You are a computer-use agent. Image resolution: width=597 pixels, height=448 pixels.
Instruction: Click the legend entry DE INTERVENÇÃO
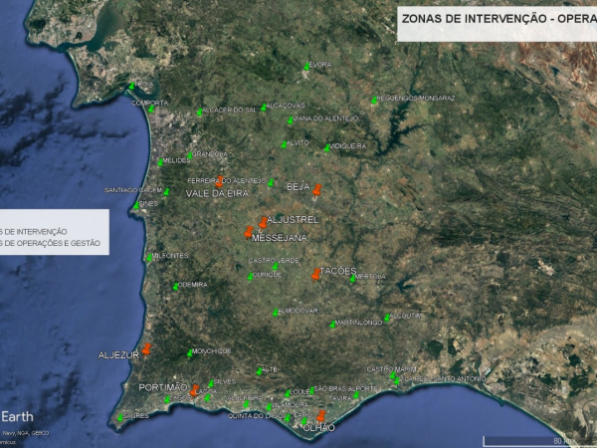point(34,232)
